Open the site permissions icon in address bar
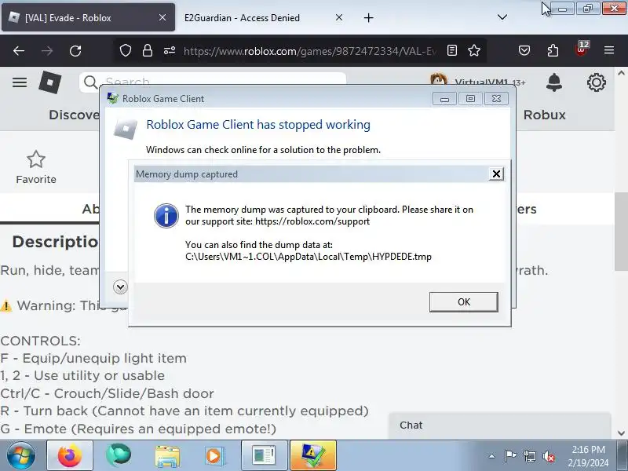The height and width of the screenshot is (471, 628). point(170,50)
